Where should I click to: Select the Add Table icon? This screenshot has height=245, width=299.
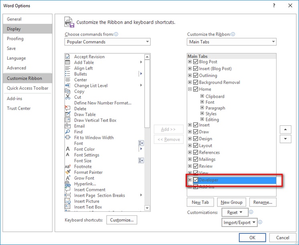pos(67,62)
